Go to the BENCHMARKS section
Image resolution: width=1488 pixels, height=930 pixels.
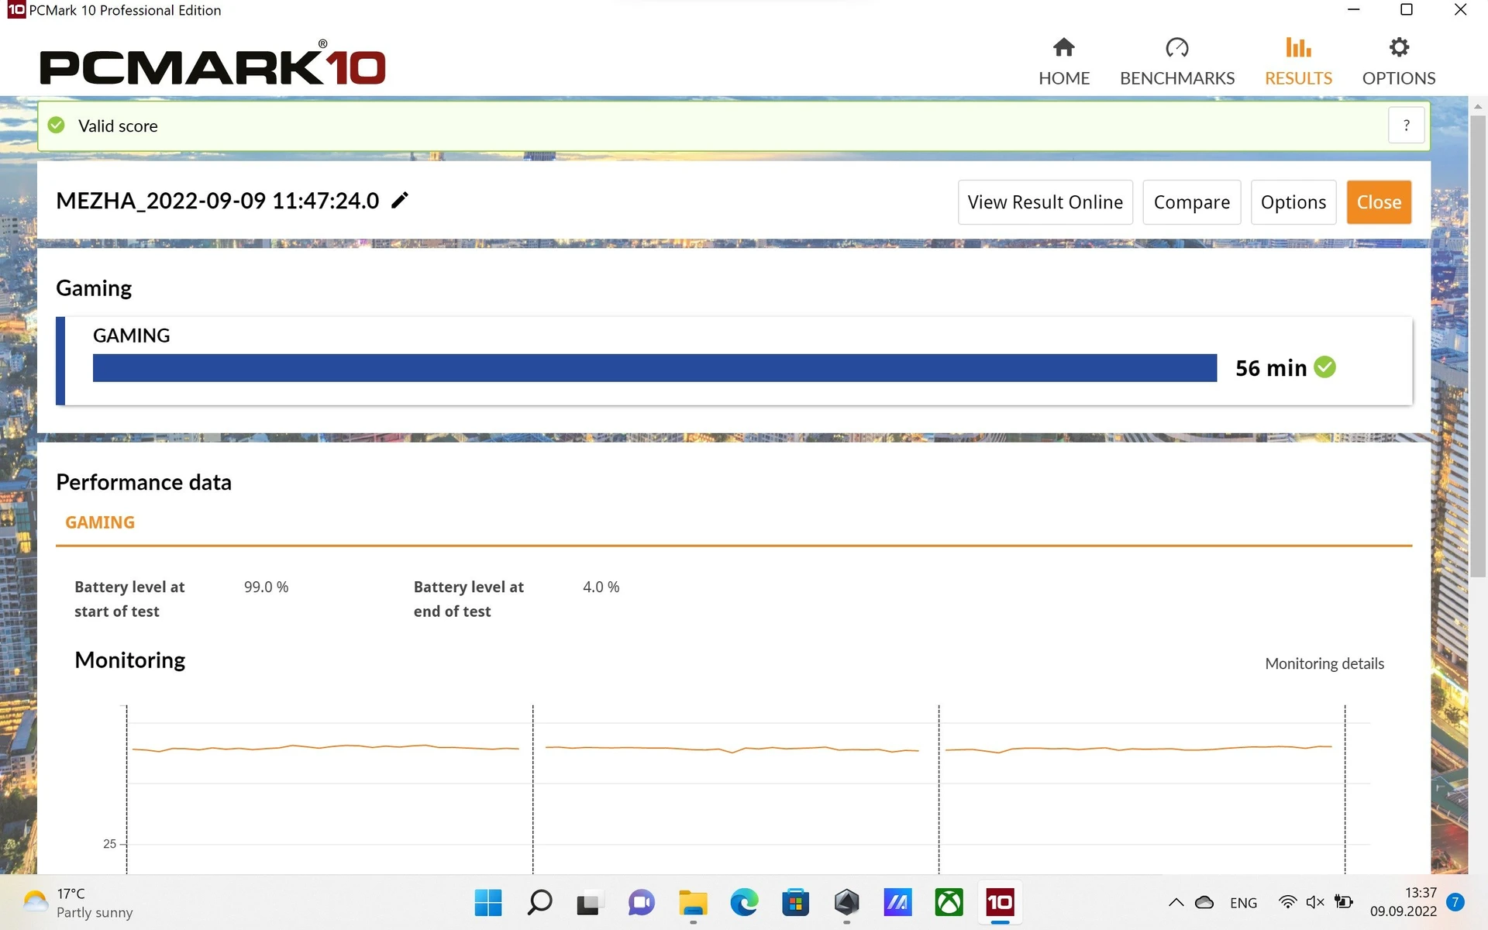[x=1177, y=62]
